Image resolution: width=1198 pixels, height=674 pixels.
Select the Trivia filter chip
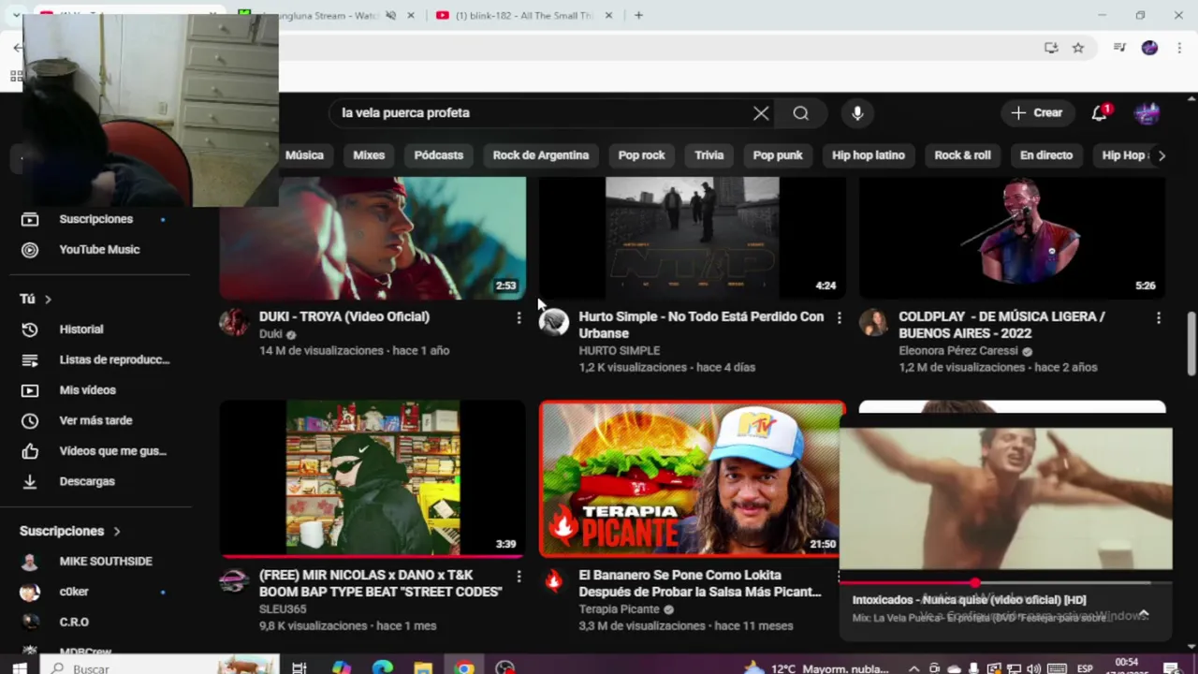tap(709, 155)
